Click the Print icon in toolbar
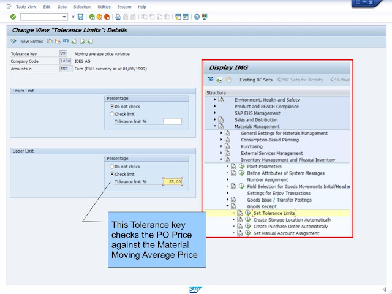Viewport: 392px width, 294px height. click(x=118, y=17)
